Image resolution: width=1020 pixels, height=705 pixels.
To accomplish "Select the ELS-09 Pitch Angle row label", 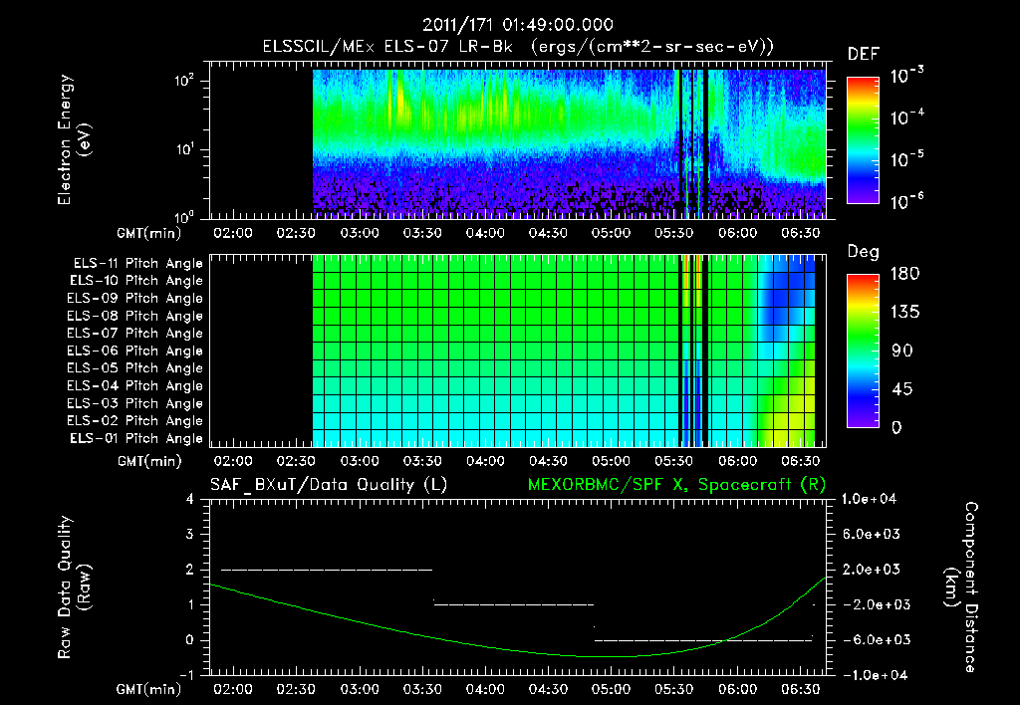I will (x=135, y=299).
